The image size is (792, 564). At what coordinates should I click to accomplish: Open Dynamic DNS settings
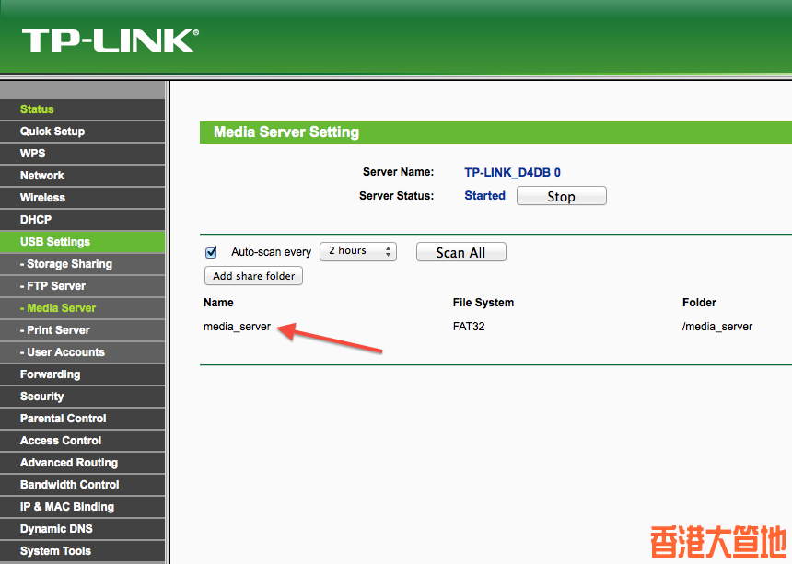82,529
